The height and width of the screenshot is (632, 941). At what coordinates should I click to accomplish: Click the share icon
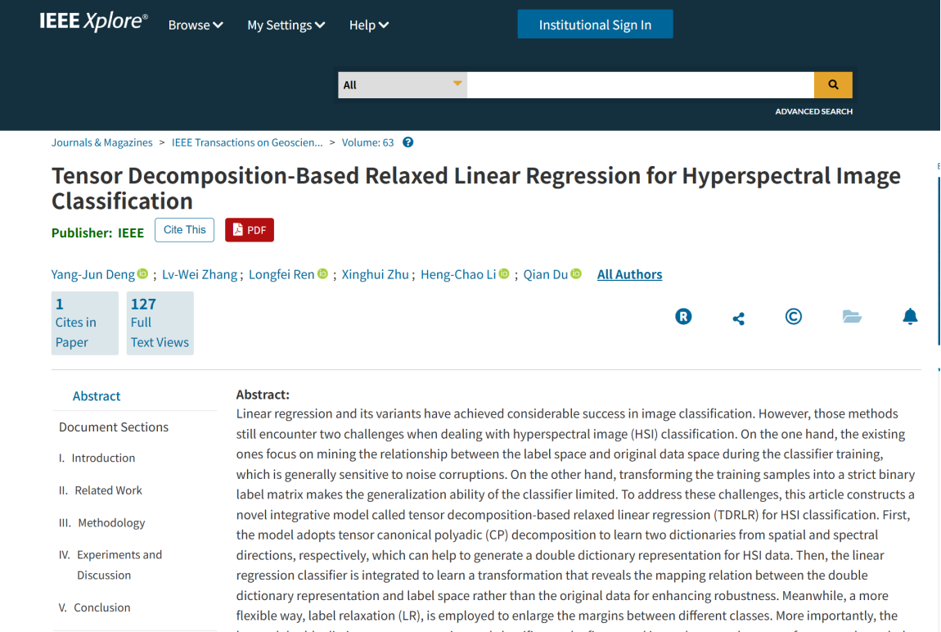738,318
